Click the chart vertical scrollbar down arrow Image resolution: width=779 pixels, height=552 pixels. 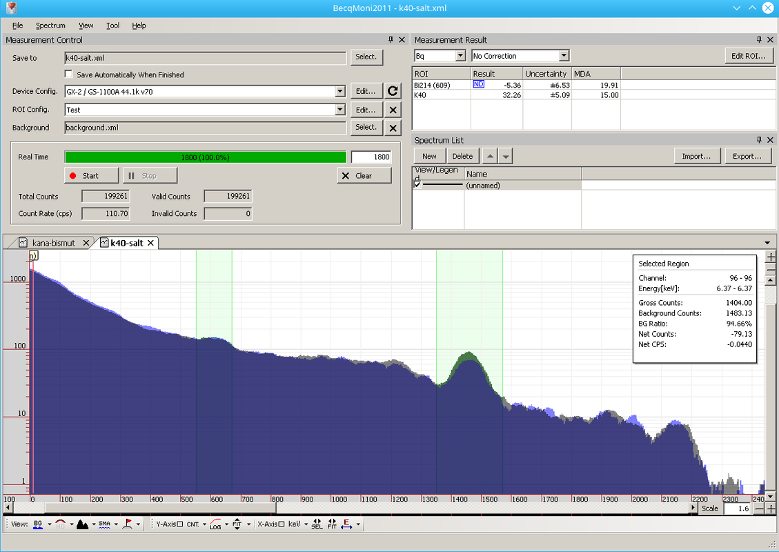click(x=771, y=497)
